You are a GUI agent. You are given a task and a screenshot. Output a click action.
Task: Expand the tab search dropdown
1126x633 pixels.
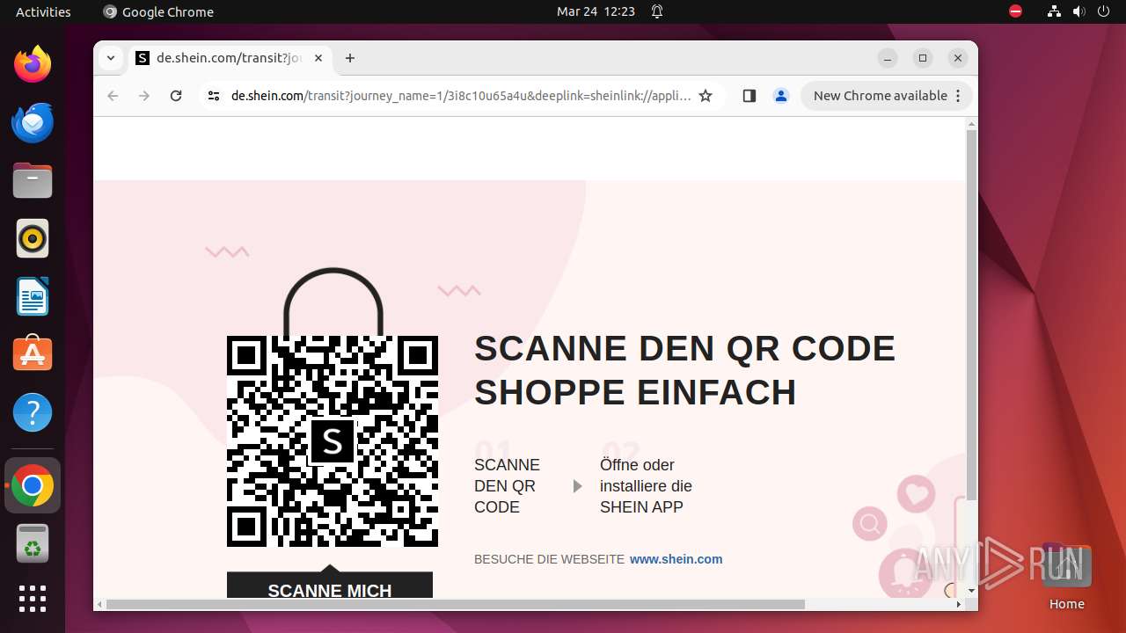111,58
